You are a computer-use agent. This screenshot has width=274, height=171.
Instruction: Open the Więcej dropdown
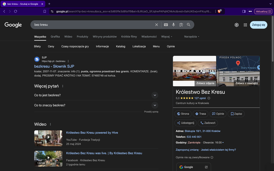click(167, 37)
